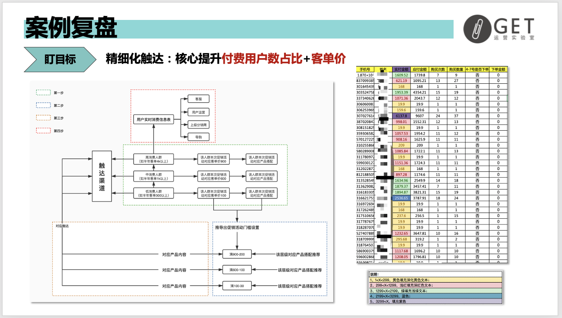Click the orange dashed 第三步 legend box
The width and height of the screenshot is (562, 318).
tap(42, 118)
